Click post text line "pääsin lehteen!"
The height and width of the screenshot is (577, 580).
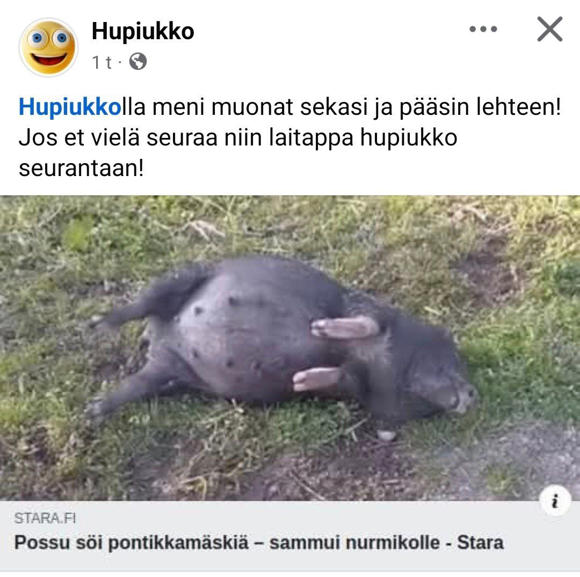tap(480, 107)
